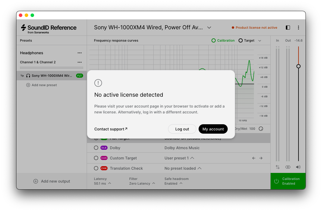Select Sony WH-1000XM4 preset in sidebar
The image size is (322, 211).
51,76
